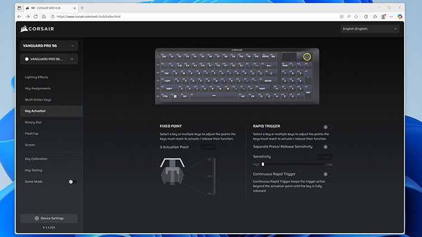Viewport: 422px width, 237px height.
Task: Open Key Testing page
Action: click(x=34, y=170)
